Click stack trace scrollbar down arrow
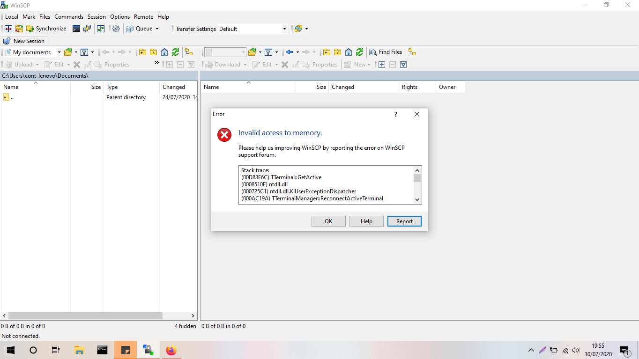Viewport: 639px width, 359px height. (417, 199)
